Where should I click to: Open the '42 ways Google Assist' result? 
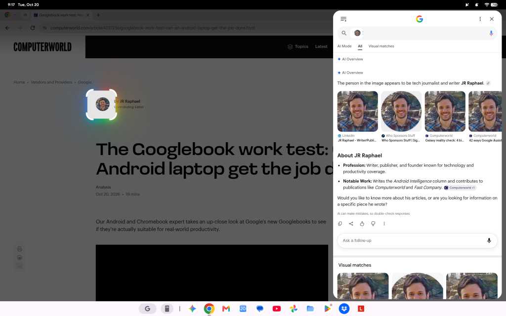[485, 117]
